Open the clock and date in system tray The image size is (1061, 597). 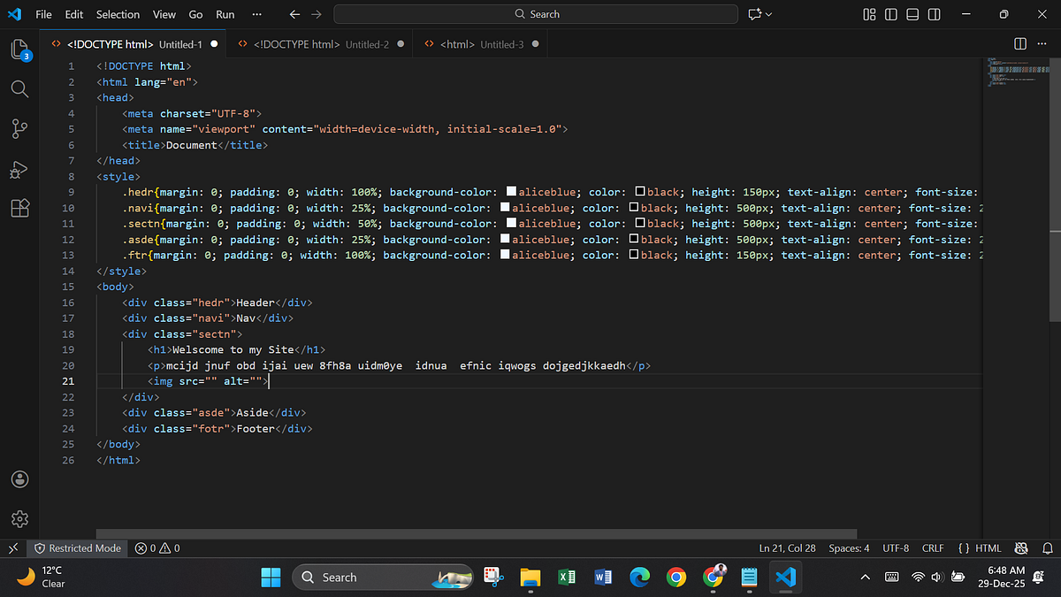click(x=1004, y=578)
